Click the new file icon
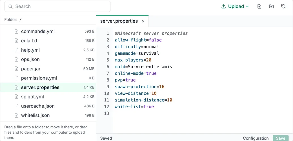This screenshot has width=293, height=141. [259, 6]
